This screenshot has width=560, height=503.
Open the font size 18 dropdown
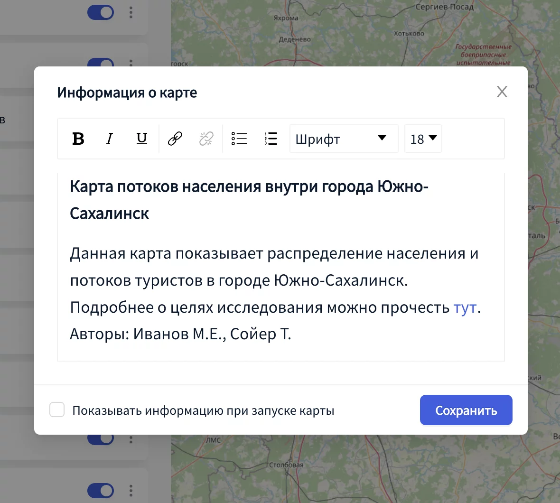423,139
